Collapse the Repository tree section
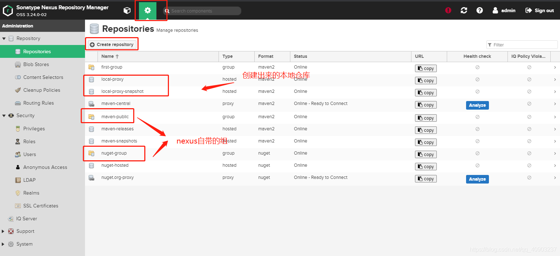560x256 pixels. point(4,39)
